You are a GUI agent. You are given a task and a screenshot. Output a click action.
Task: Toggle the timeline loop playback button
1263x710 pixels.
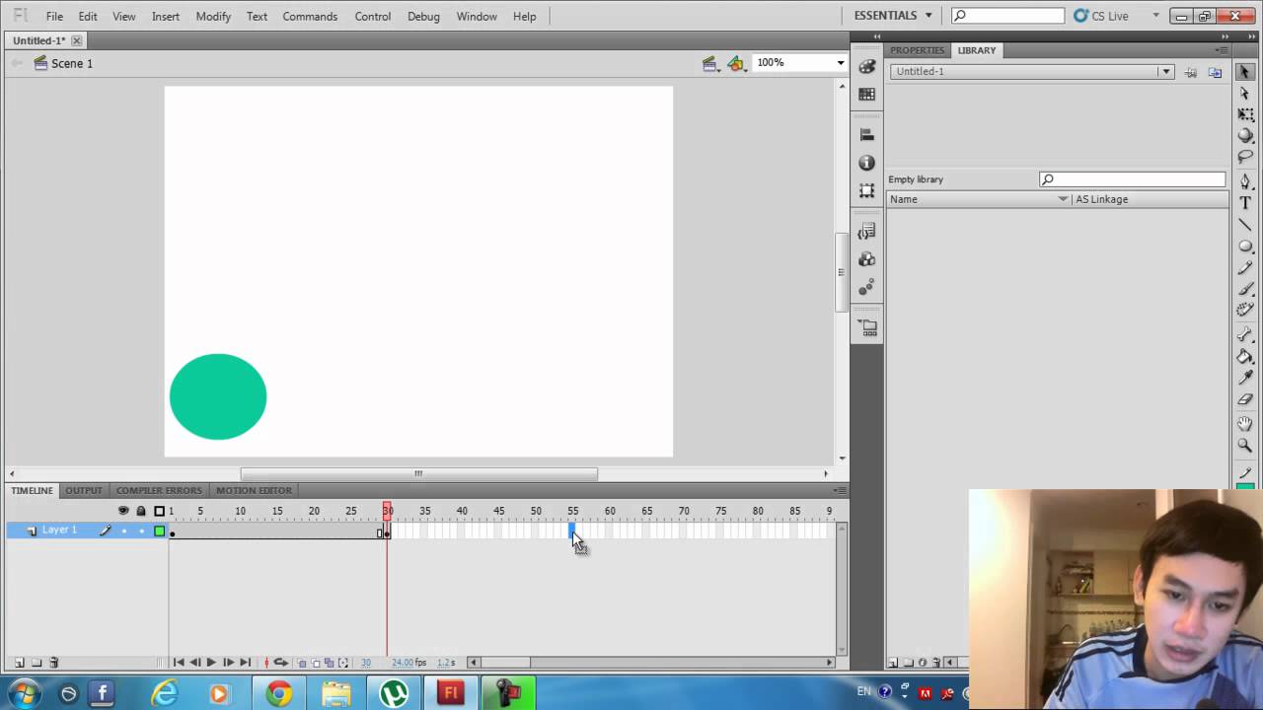281,663
